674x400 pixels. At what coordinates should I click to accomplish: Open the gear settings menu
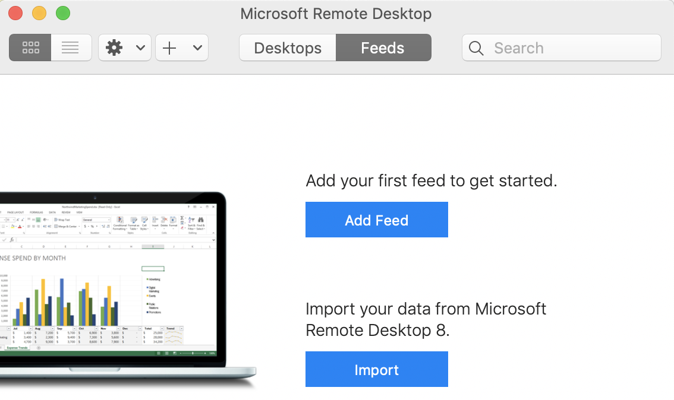[114, 47]
